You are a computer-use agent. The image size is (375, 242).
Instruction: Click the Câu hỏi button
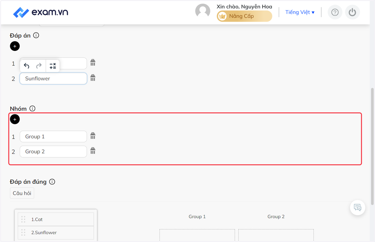[x=22, y=193]
